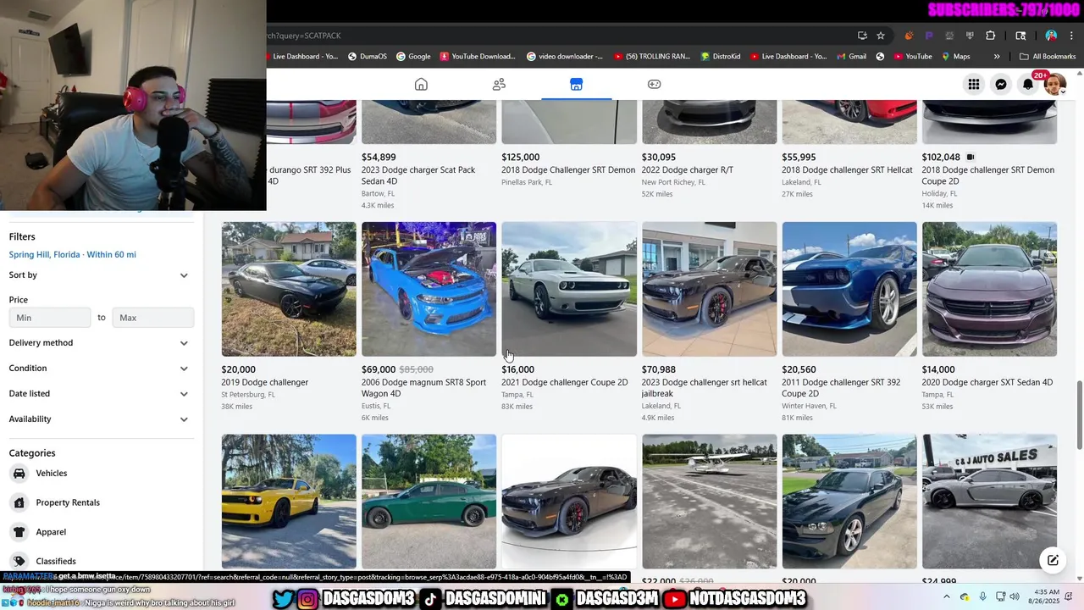The image size is (1084, 610).
Task: Click the browser address bar query
Action: click(304, 36)
